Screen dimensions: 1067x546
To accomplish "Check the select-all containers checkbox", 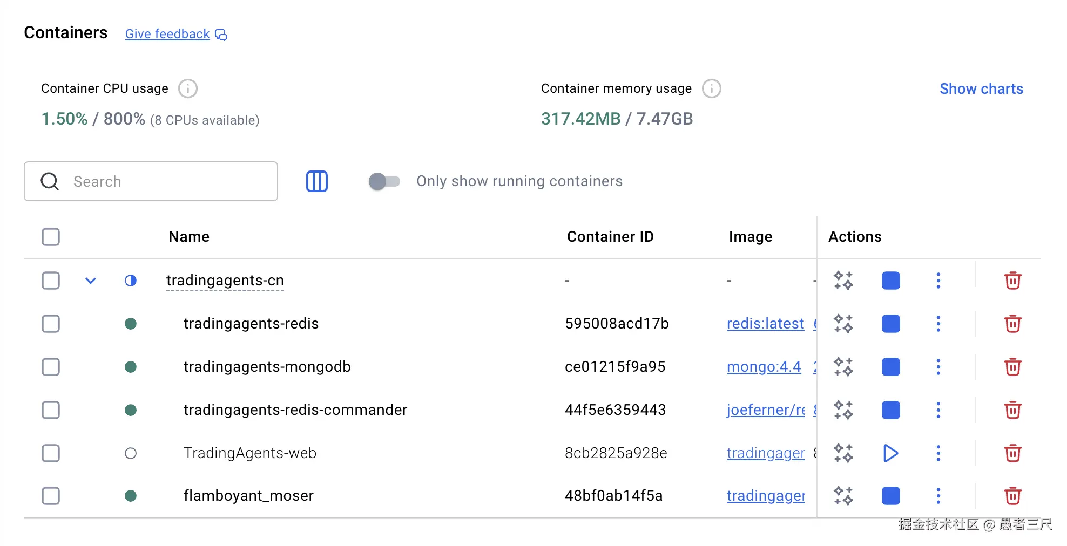I will point(51,237).
